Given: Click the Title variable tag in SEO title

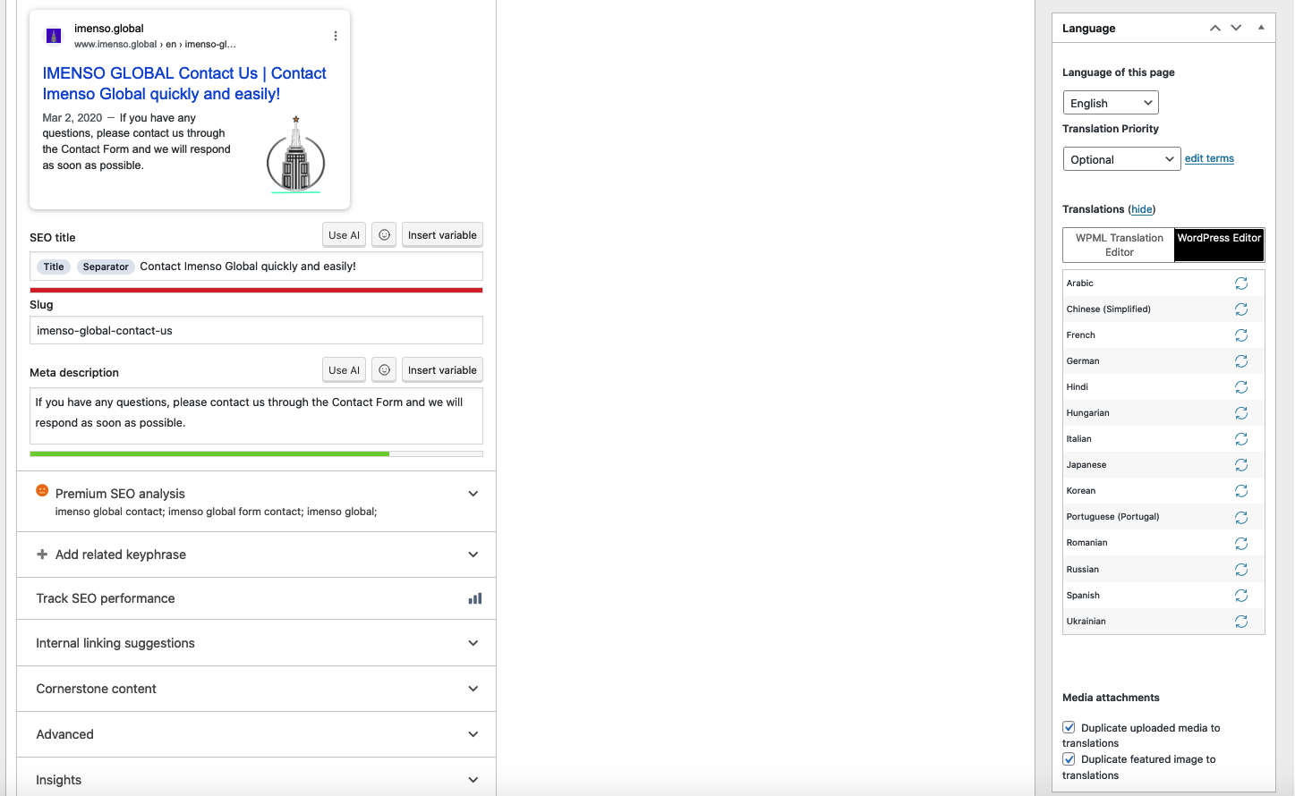Looking at the screenshot, I should [54, 267].
